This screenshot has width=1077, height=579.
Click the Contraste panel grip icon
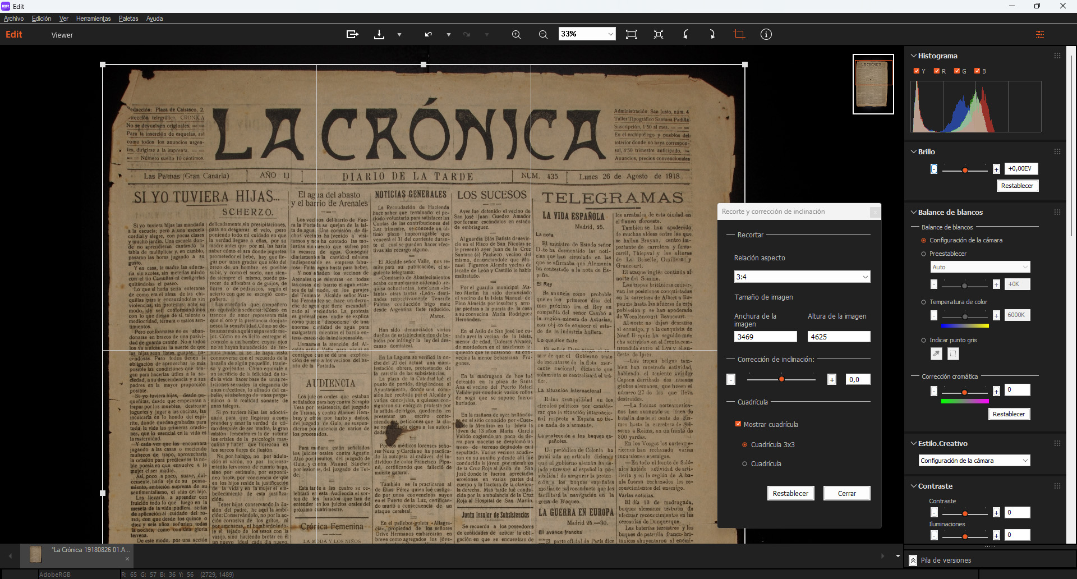coord(1057,486)
